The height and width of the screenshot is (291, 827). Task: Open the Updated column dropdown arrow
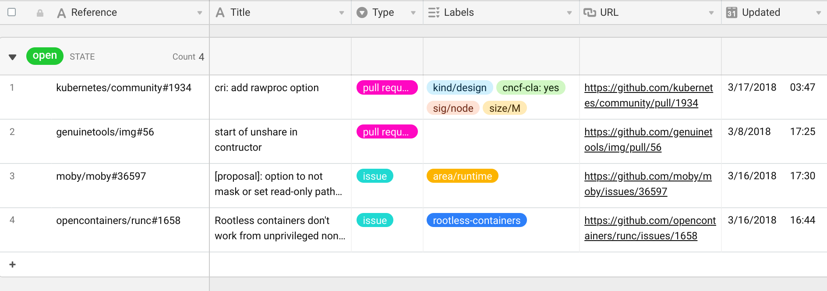(818, 13)
